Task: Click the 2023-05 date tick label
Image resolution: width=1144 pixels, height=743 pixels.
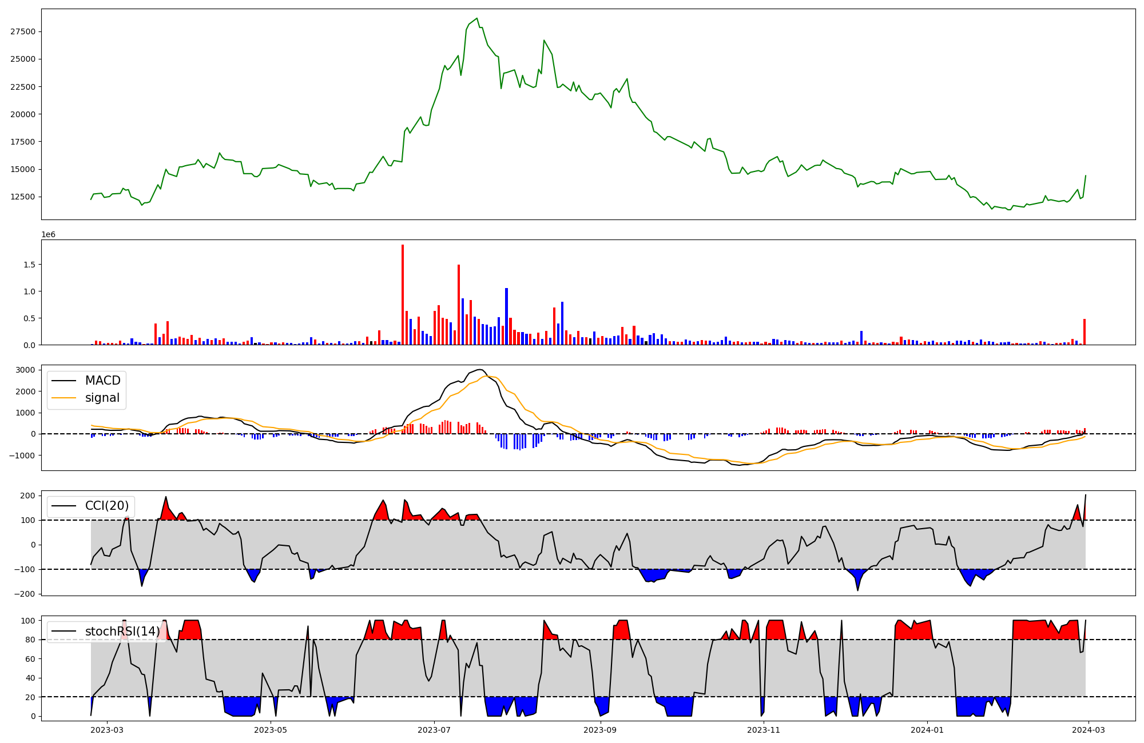Action: coord(270,729)
